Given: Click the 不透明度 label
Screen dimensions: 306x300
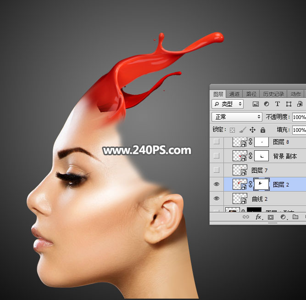Looking at the screenshot, I should [278, 117].
